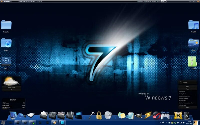Expand the Apps1 section in launcher widget
The width and height of the screenshot is (200, 125).
(x=187, y=86)
